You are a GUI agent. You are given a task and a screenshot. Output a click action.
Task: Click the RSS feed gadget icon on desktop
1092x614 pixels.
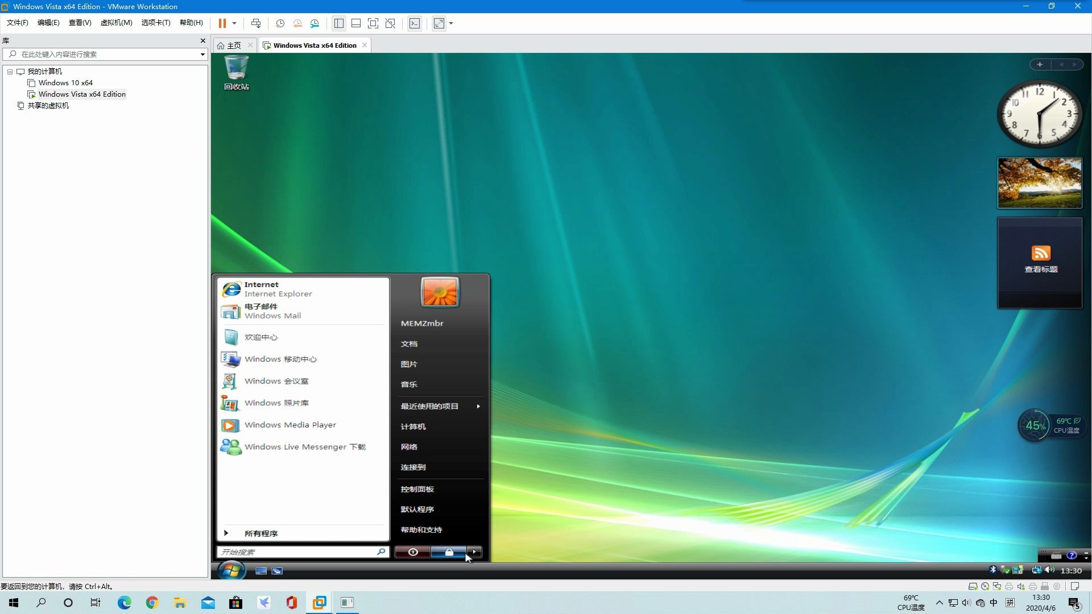click(x=1041, y=252)
